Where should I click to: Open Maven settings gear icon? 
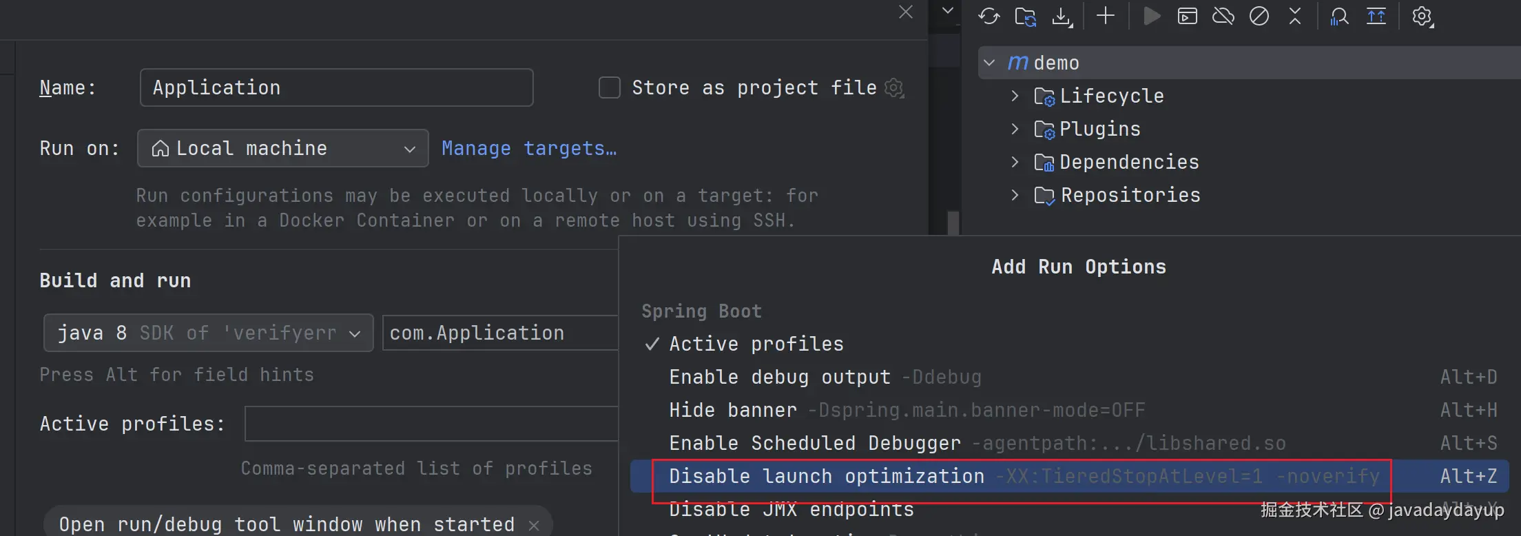pos(1422,16)
